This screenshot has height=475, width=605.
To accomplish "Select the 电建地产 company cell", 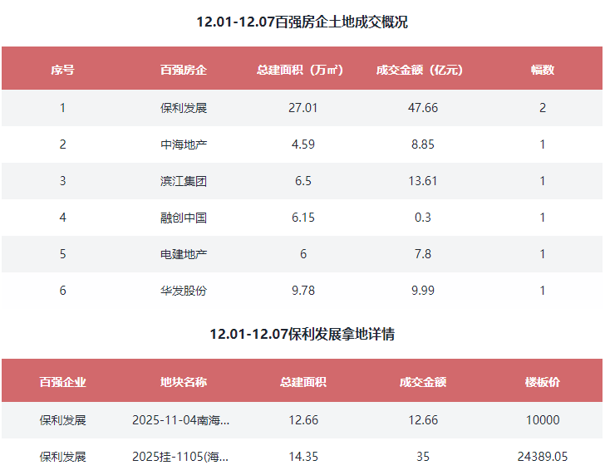I will [x=183, y=254].
